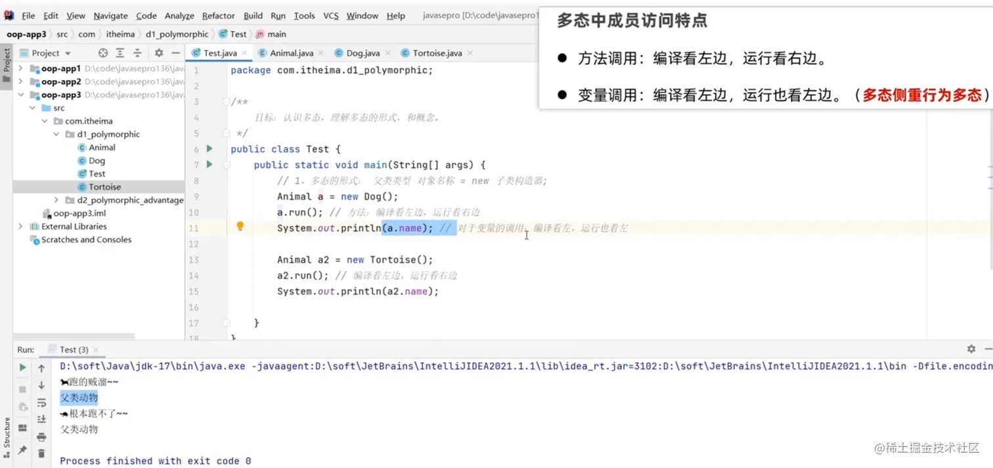Collapse the com.itheima package
993x468 pixels.
coord(44,121)
